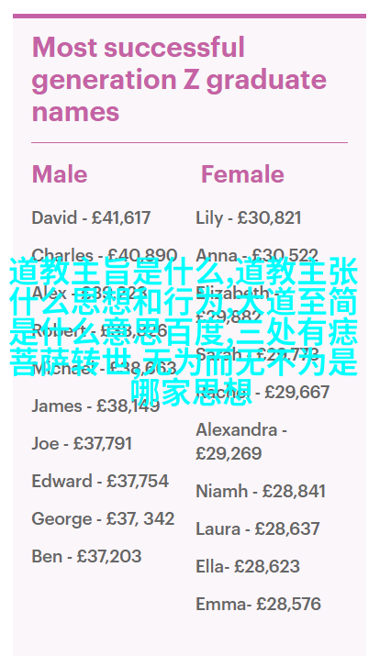Select the Ella £28,623 entry
Screen dimensions: 380x656
(248, 566)
